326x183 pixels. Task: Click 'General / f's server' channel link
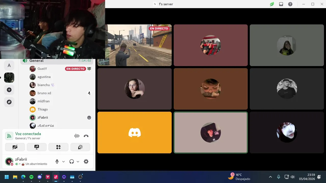click(28, 138)
